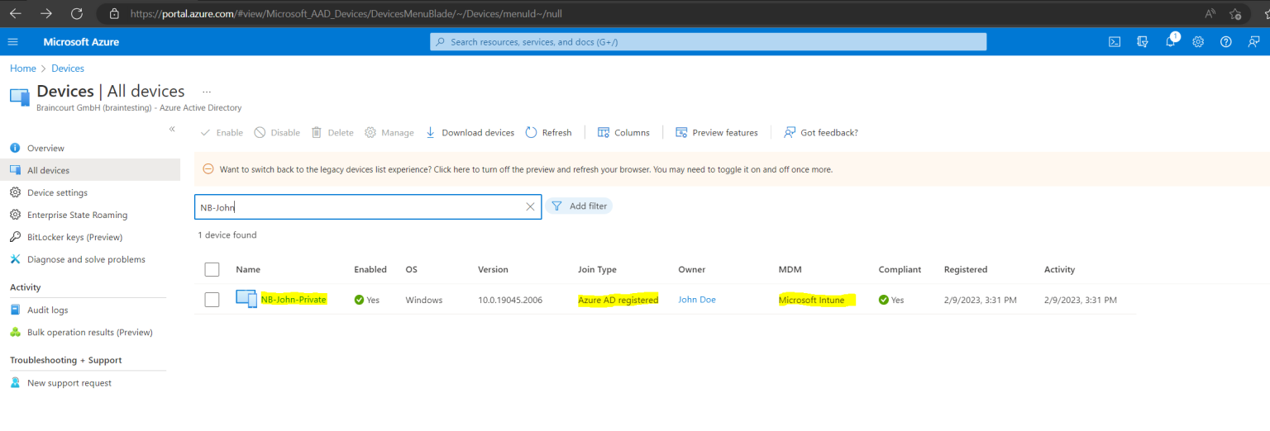Image resolution: width=1270 pixels, height=431 pixels.
Task: Open portal settings gear icon
Action: tap(1198, 42)
